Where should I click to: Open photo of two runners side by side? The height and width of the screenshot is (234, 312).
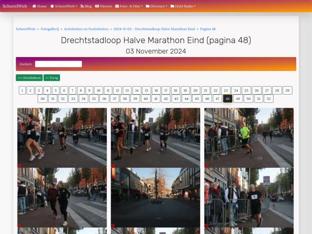62,197
